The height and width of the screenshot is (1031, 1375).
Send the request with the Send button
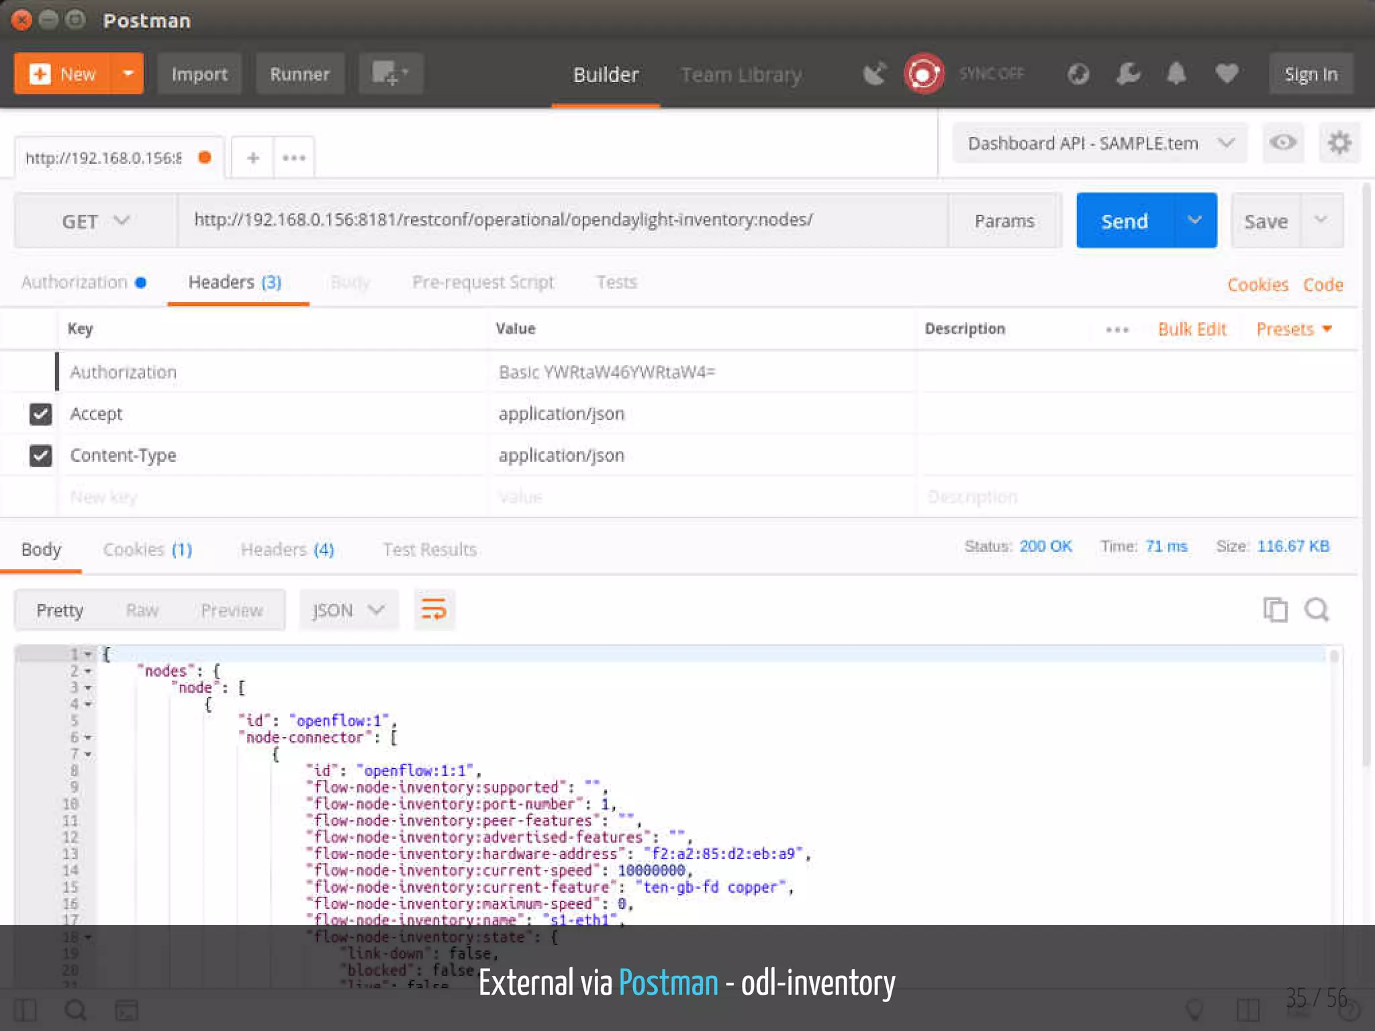pos(1125,221)
